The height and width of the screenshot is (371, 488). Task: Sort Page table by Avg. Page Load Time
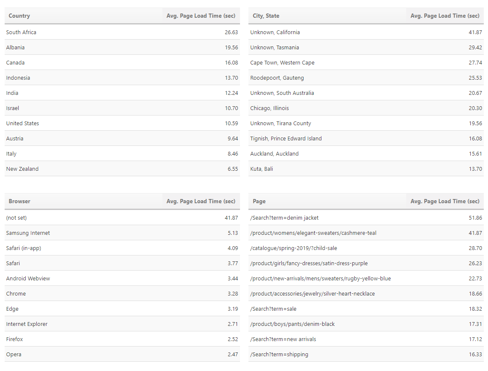445,202
